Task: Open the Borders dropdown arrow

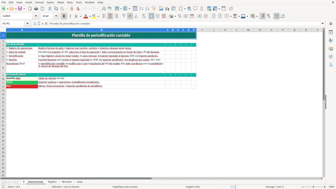Action: pyautogui.click(x=230, y=17)
